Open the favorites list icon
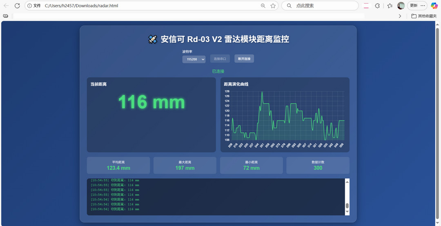 [390, 6]
